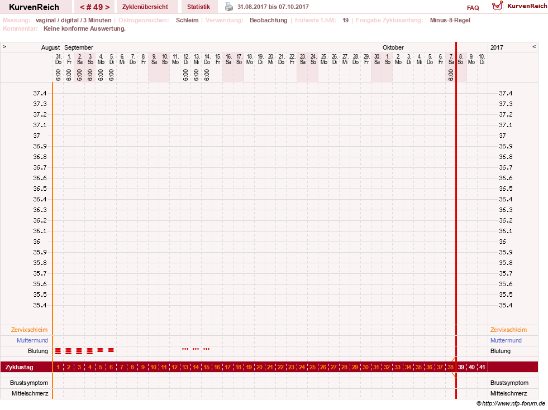This screenshot has height=410, width=548.
Task: Click the left 36.5 temperature axis label
Action: point(40,189)
